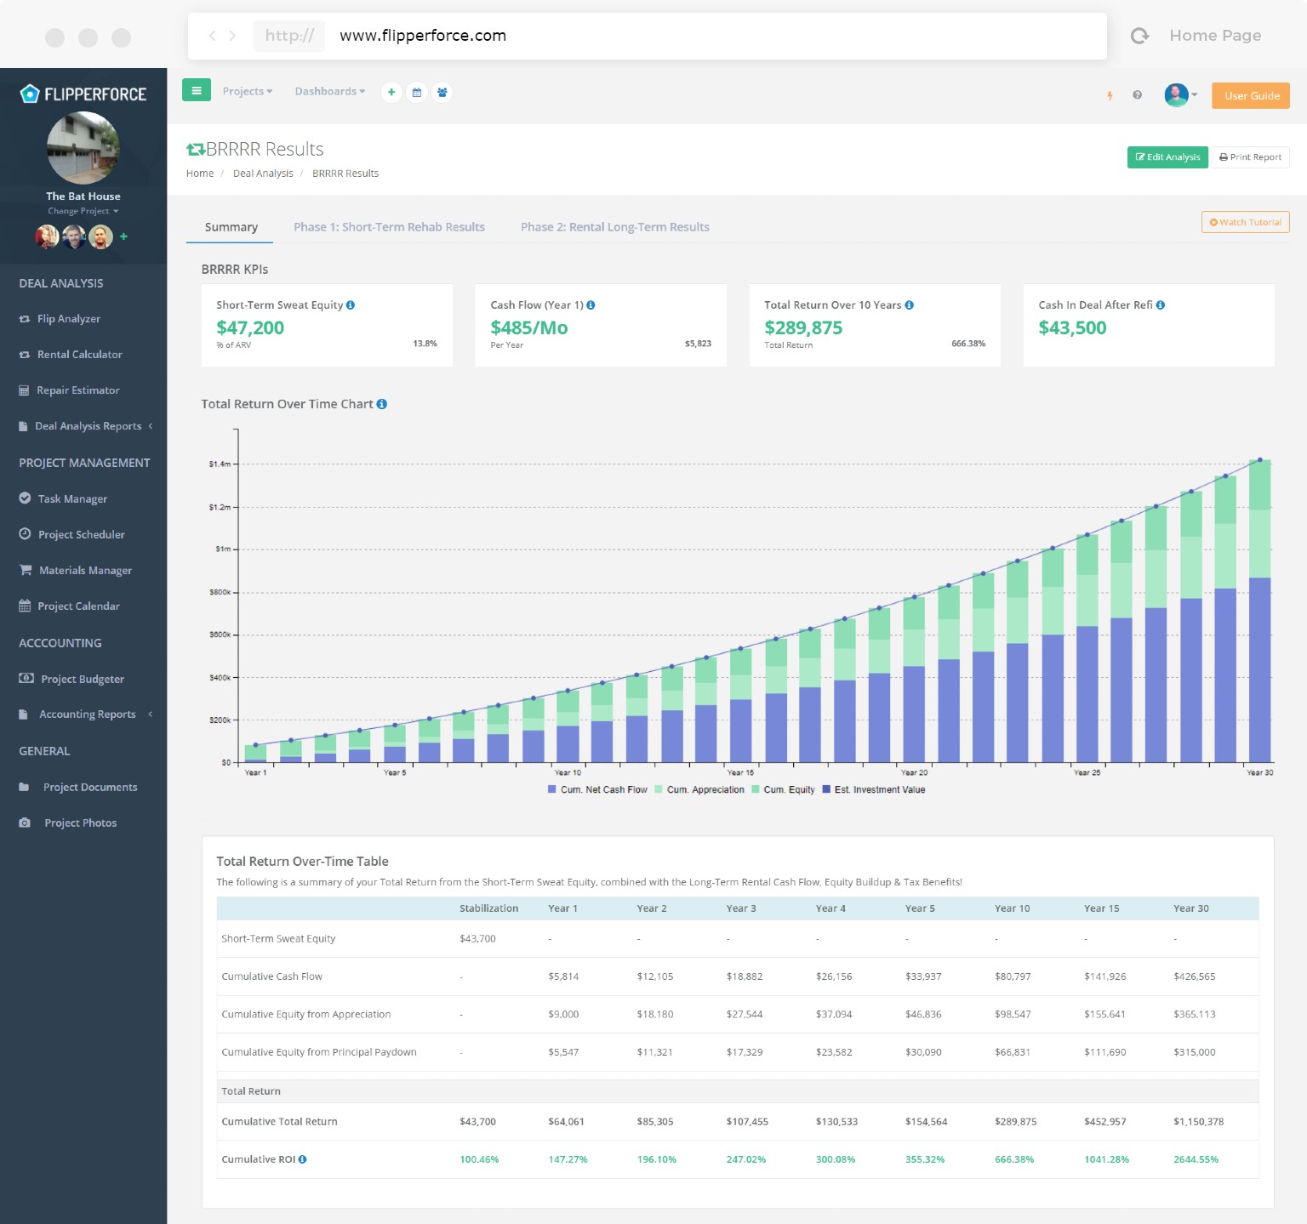Open the Deal Analysis breadcrumb link
The width and height of the screenshot is (1307, 1224).
point(262,173)
